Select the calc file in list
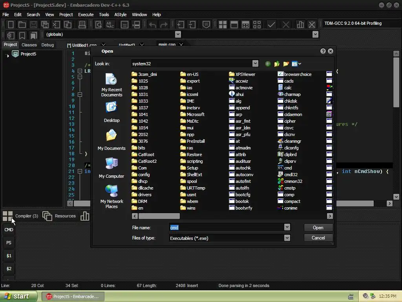Viewport: 402px width, 302px height. click(285, 88)
